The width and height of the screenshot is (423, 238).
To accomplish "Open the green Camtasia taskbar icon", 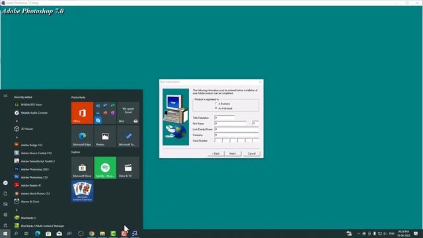I will coord(113,233).
